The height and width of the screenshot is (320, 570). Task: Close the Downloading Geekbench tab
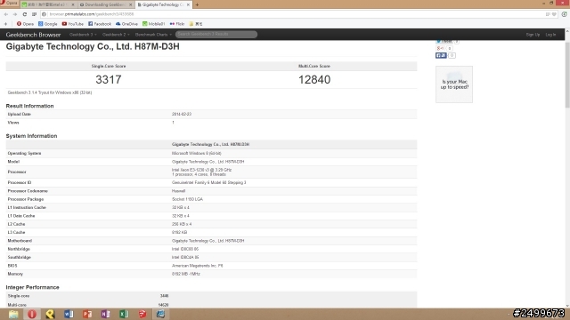[131, 4]
